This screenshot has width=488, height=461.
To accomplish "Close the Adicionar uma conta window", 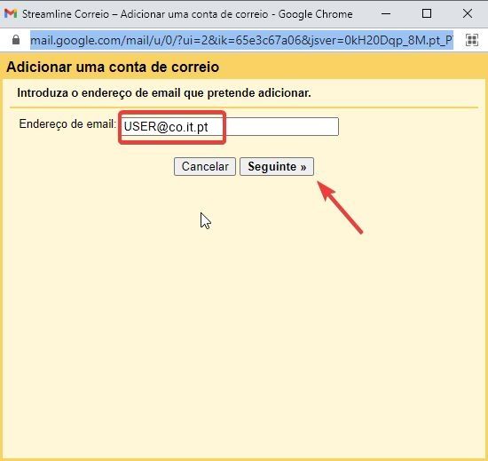I will pos(468,13).
